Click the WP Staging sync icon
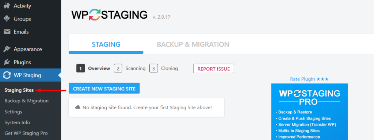The height and width of the screenshot is (140, 374). pos(7,76)
